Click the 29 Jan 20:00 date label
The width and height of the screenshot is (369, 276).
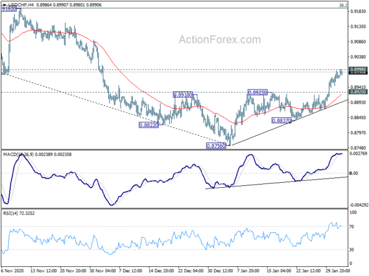click(x=338, y=270)
